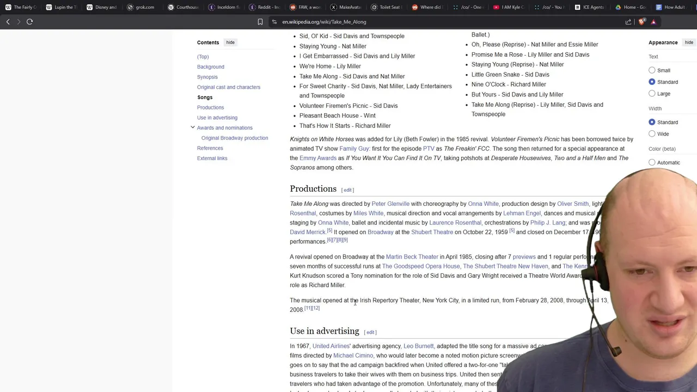Select the Small text size radio button
Image resolution: width=697 pixels, height=392 pixels.
click(652, 70)
